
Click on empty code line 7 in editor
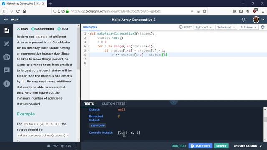(178, 59)
